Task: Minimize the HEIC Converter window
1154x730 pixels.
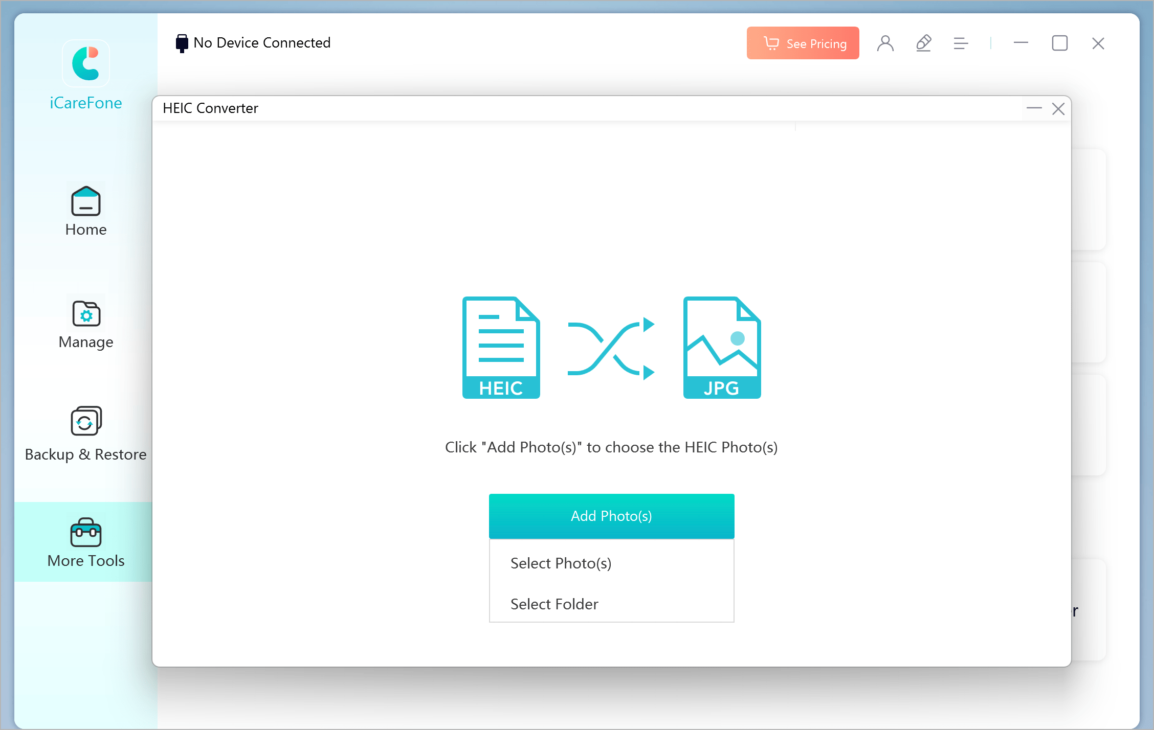Action: pos(1034,108)
